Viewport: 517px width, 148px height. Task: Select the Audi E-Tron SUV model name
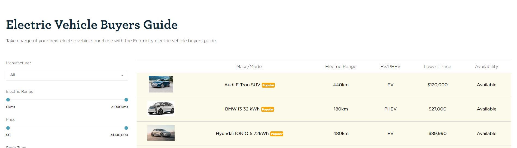[242, 85]
